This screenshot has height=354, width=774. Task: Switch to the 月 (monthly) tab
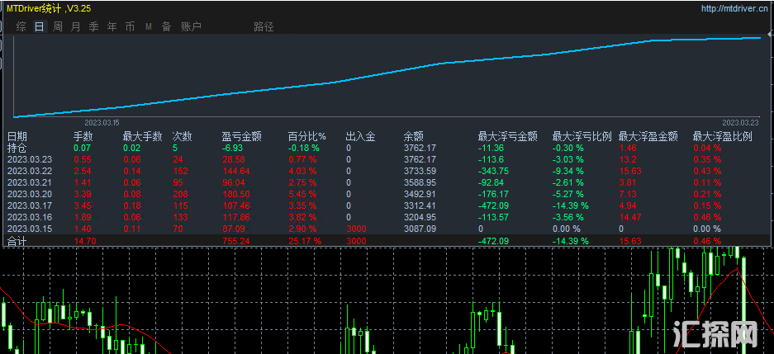[x=76, y=26]
